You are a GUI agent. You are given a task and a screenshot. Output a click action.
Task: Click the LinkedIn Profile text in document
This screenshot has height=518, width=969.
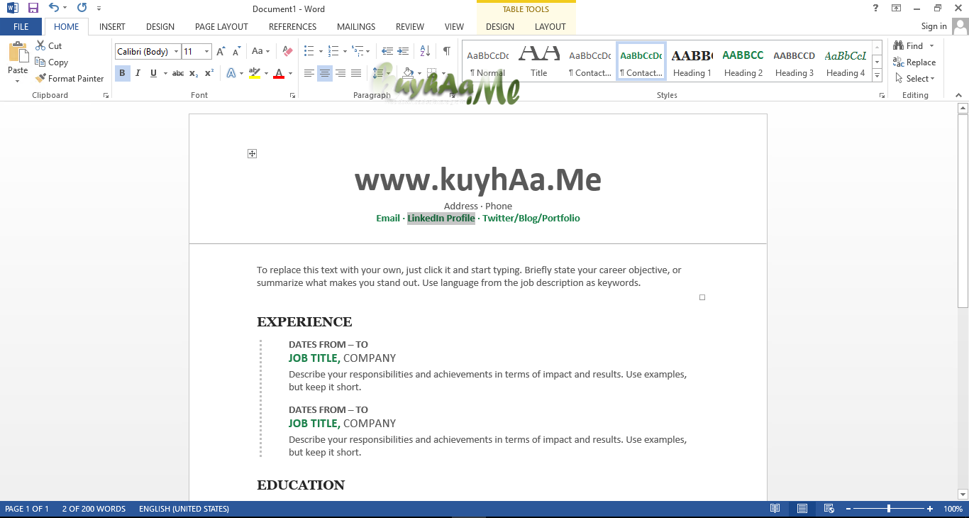point(441,219)
